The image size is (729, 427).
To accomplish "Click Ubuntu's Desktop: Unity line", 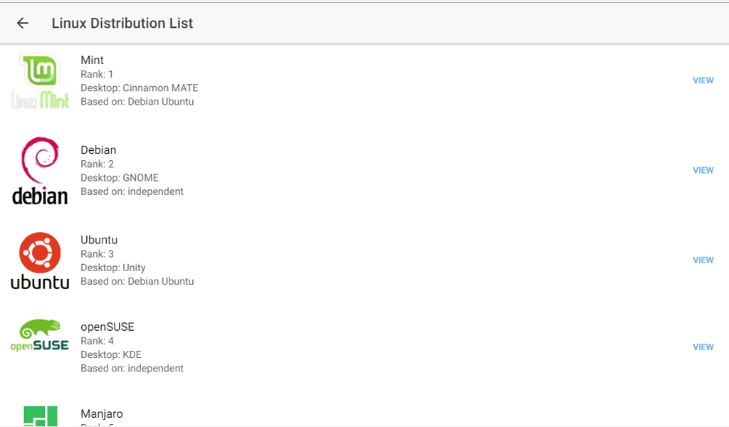I will pos(113,268).
